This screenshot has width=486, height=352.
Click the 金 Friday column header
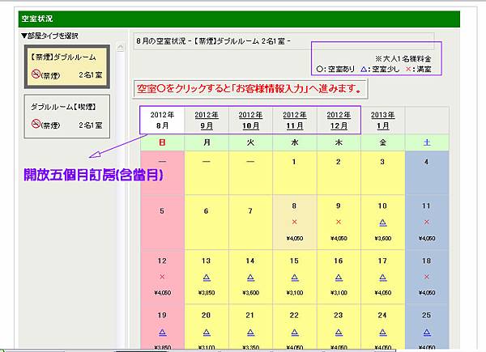pos(383,142)
